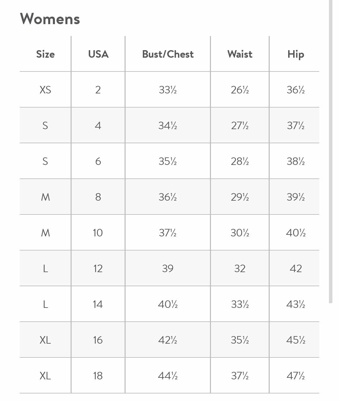Click the vertical scrollbar on right edge
339x401 pixels.
(x=331, y=151)
